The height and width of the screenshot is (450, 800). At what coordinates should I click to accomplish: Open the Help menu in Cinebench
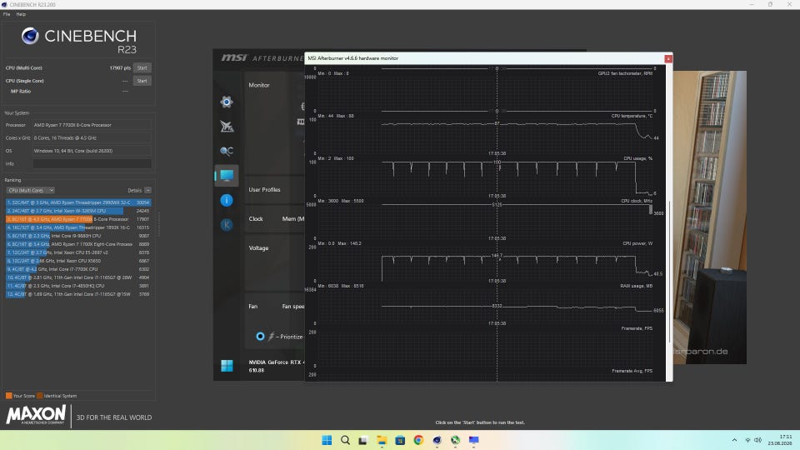click(x=21, y=14)
